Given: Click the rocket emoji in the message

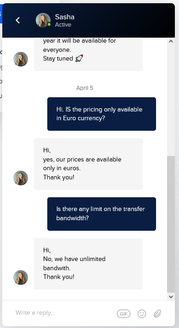Looking at the screenshot, I should coord(79,58).
